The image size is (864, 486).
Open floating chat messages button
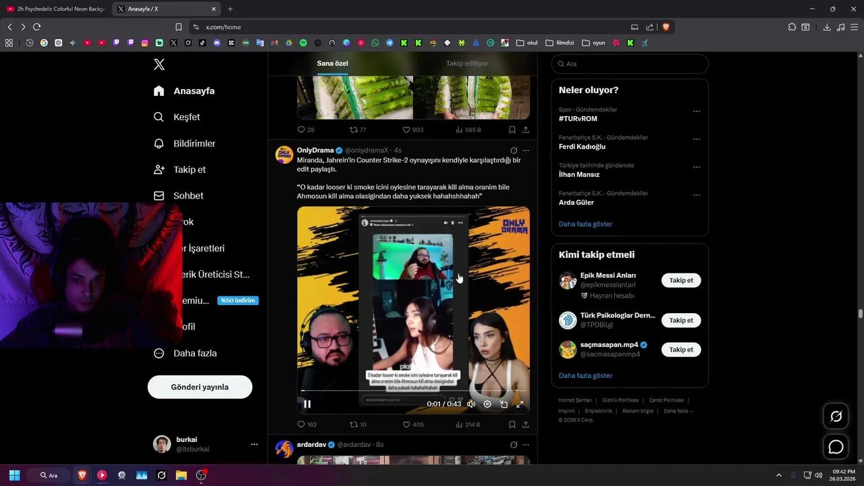(x=836, y=447)
